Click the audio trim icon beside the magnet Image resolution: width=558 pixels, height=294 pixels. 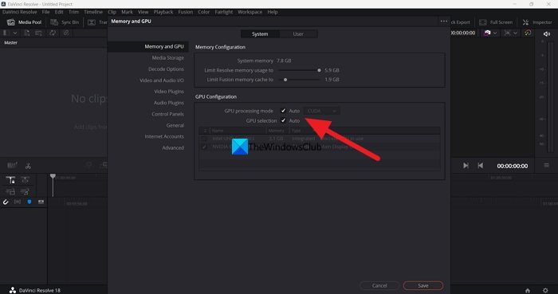point(18,202)
